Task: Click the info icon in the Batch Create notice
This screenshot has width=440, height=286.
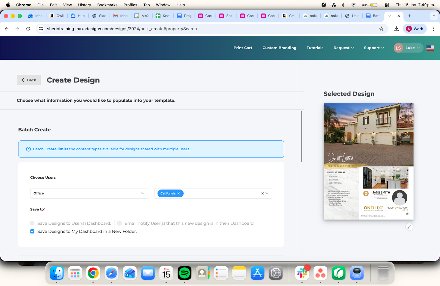Action: click(28, 149)
